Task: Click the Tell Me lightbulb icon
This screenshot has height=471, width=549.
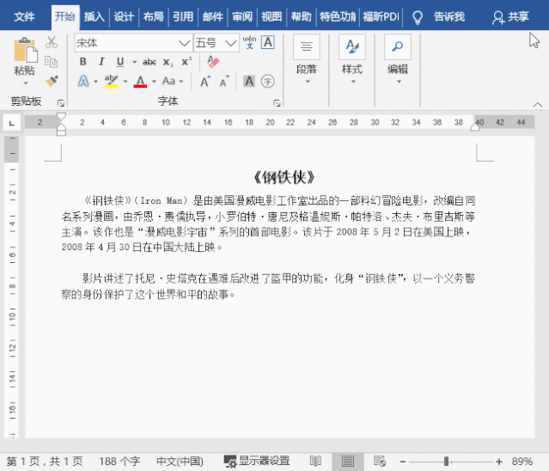Action: pyautogui.click(x=418, y=17)
